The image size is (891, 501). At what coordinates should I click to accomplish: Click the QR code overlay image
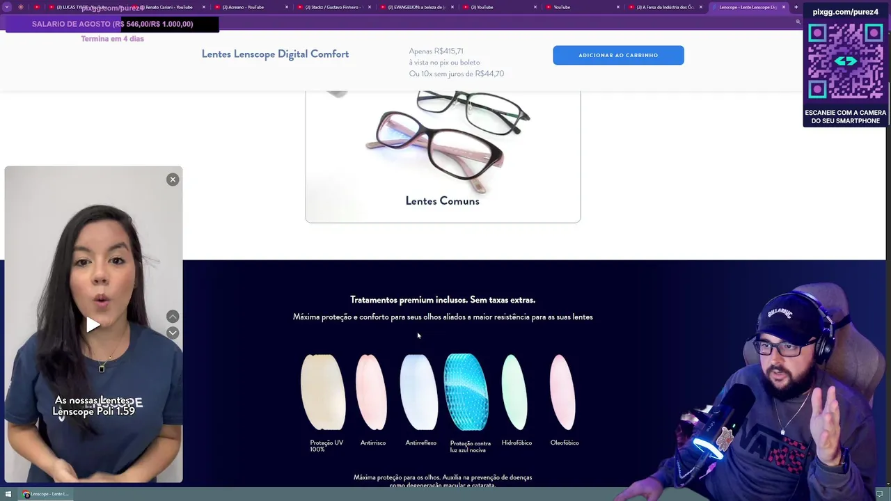coord(846,62)
